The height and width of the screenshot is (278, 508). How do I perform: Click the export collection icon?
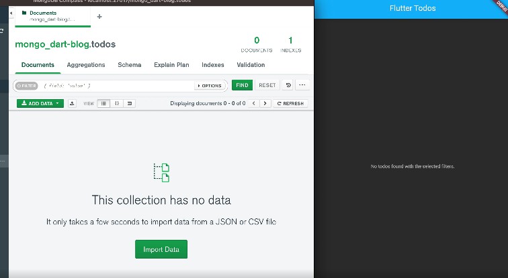coord(72,103)
